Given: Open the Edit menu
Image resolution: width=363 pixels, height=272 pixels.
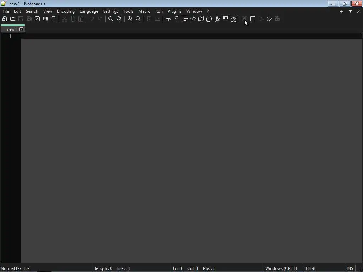Looking at the screenshot, I should (x=17, y=11).
